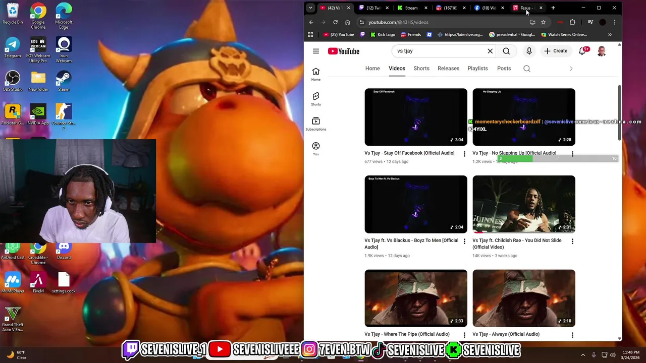The width and height of the screenshot is (646, 363).
Task: Click the Create button
Action: tap(556, 51)
